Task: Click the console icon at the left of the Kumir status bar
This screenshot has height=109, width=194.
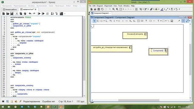Action: click(3, 101)
